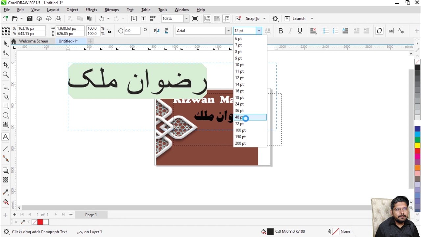This screenshot has width=421, height=237.
Task: Open the Bitmaps menu
Action: click(111, 10)
